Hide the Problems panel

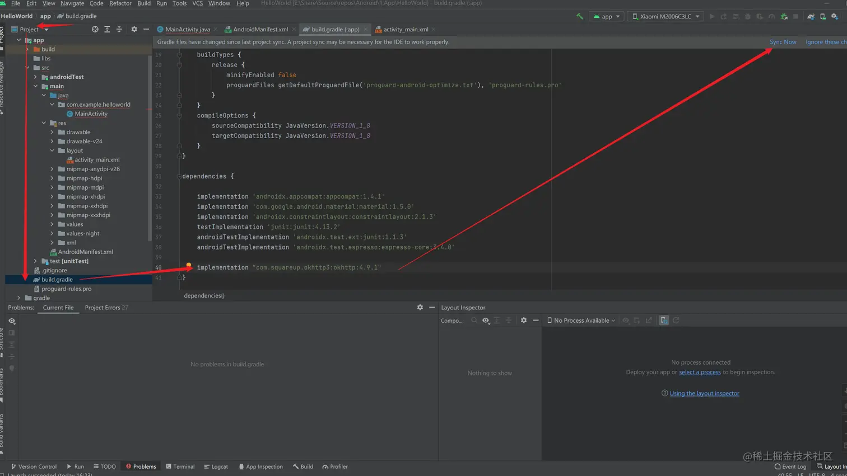pyautogui.click(x=432, y=307)
